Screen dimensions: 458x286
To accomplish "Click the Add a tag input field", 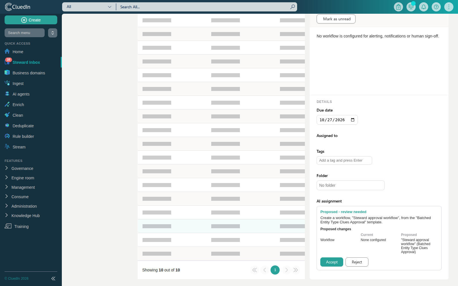I will point(344,160).
